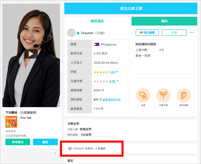Click the 前往立即上課 button
The width and height of the screenshot is (201, 164).
pyautogui.click(x=131, y=8)
